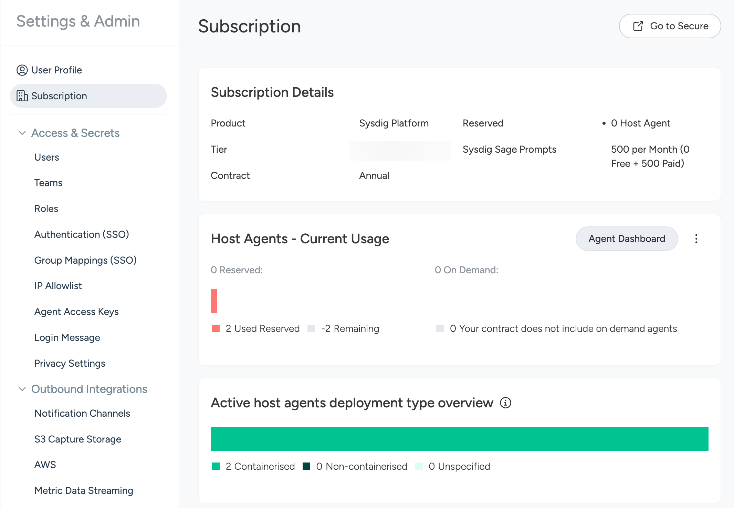Viewport: 734px width, 508px height.
Task: Click the Sysdig Sage Prompts label
Action: [x=510, y=149]
